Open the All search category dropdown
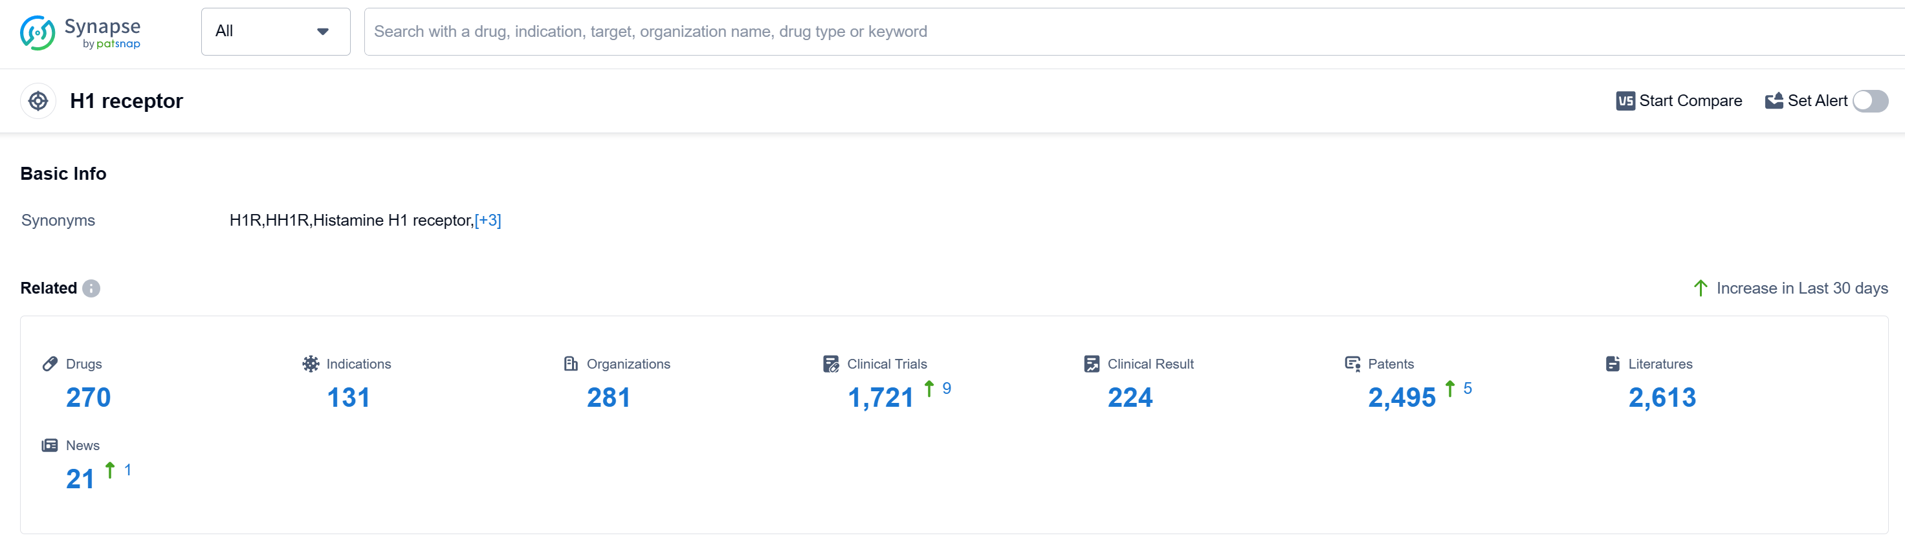1905x551 pixels. click(275, 32)
